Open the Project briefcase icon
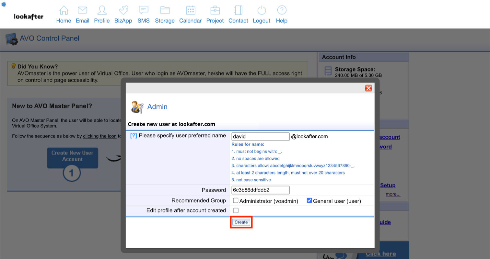The image size is (490, 259). [x=215, y=11]
